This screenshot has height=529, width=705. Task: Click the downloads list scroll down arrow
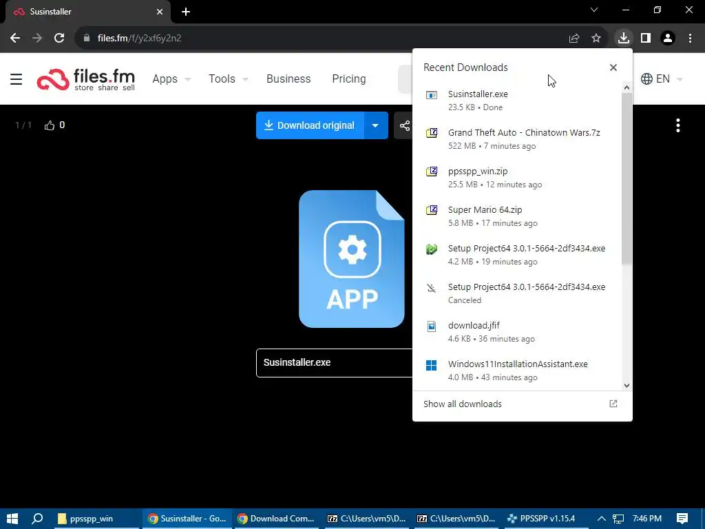(627, 386)
